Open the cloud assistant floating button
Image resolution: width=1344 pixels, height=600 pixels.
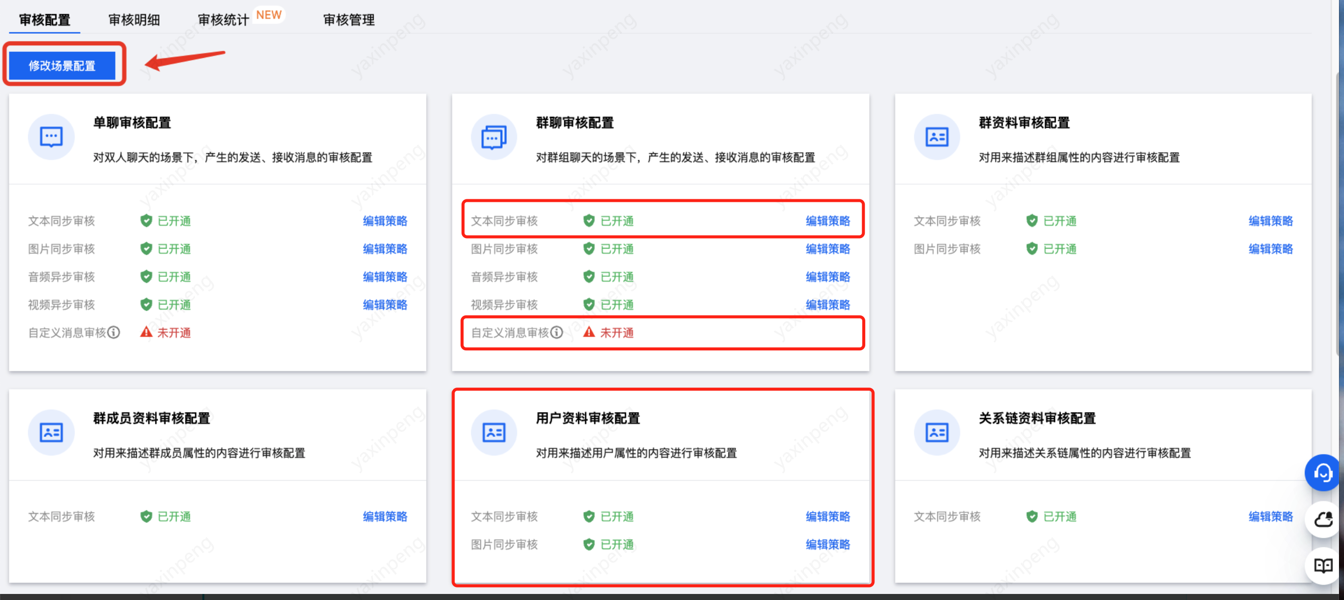(1323, 519)
